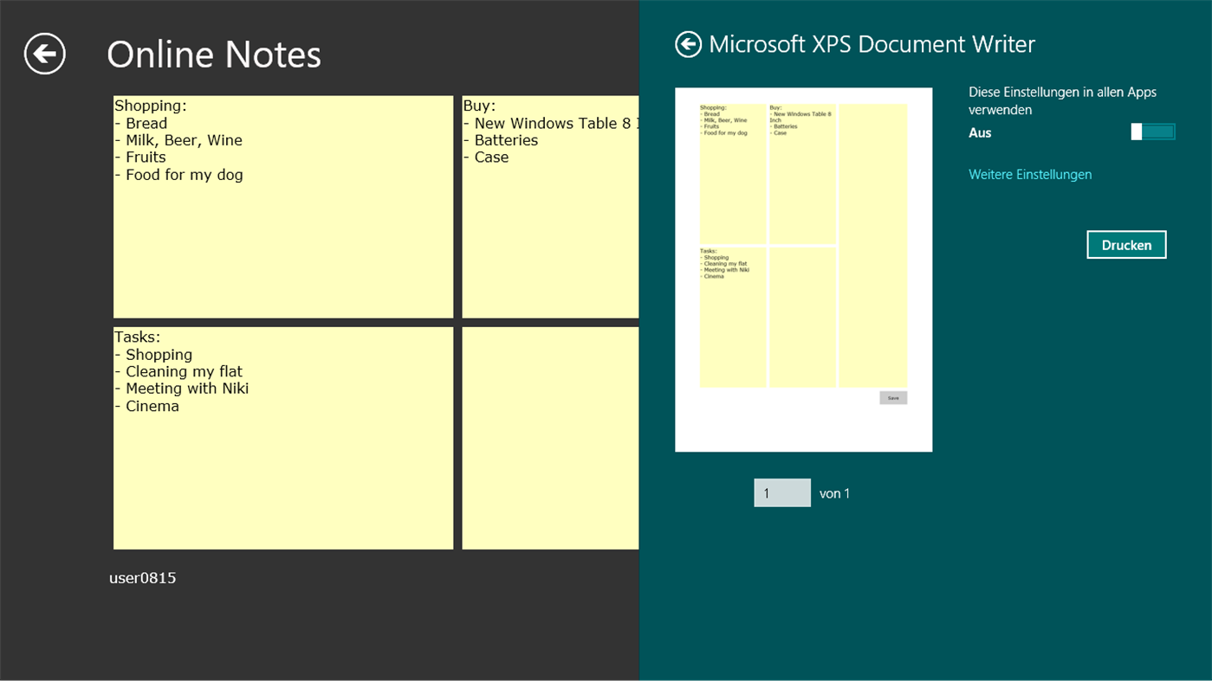Select the Tasks note
1212x681 pixels.
(283, 437)
